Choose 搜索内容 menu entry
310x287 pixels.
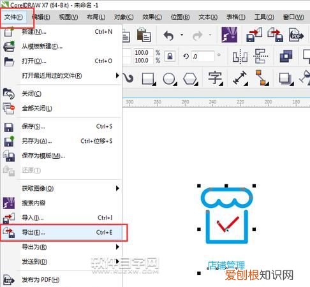[62, 203]
